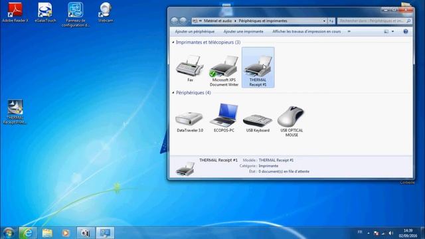This screenshot has width=425, height=239.
Task: Click the Show desktop button
Action: 423,233
